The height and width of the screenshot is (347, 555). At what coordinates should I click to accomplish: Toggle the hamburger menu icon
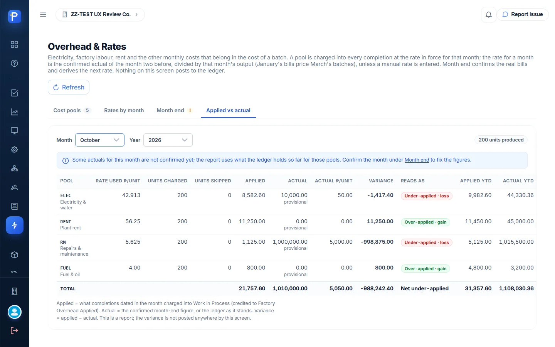pos(43,15)
